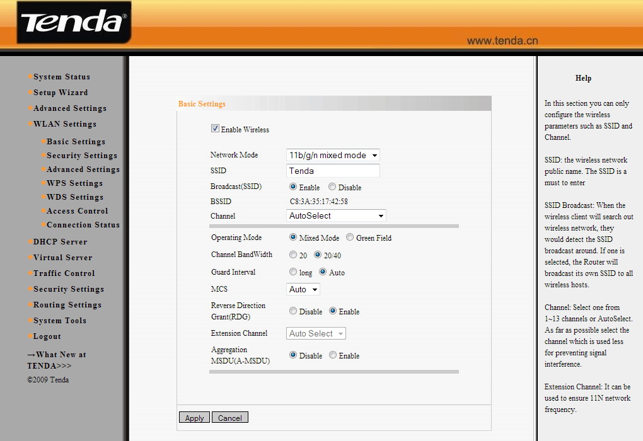Open the Network Mode dropdown
Image resolution: width=643 pixels, height=441 pixels.
tap(333, 155)
